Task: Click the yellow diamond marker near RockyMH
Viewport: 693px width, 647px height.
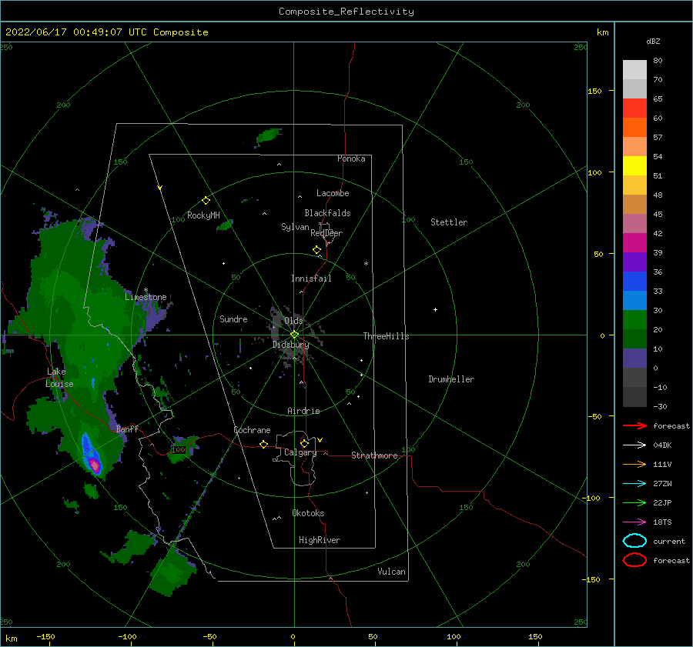Action: [206, 201]
